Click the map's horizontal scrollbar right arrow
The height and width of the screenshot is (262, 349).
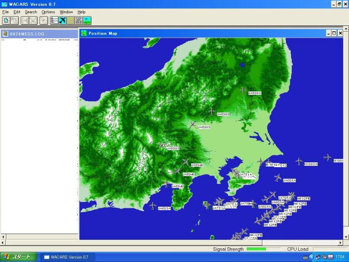[x=339, y=242]
